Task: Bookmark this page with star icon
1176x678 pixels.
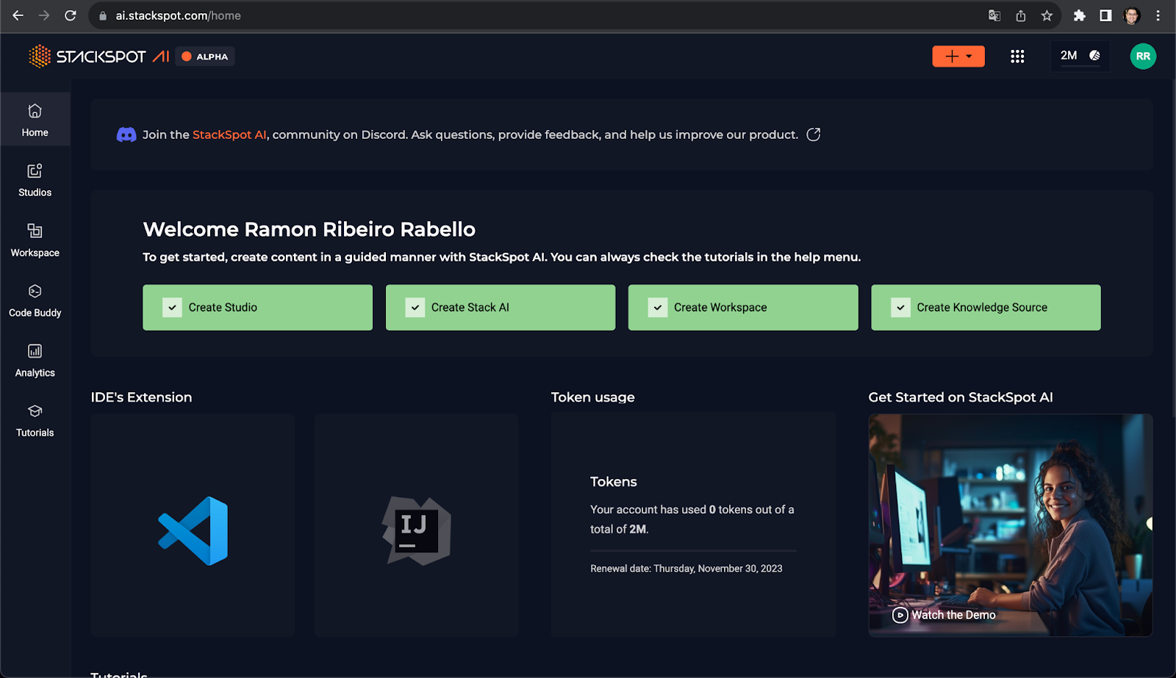Action: [1047, 15]
